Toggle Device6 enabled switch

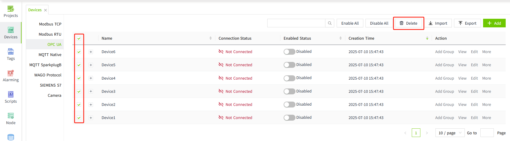coord(289,52)
